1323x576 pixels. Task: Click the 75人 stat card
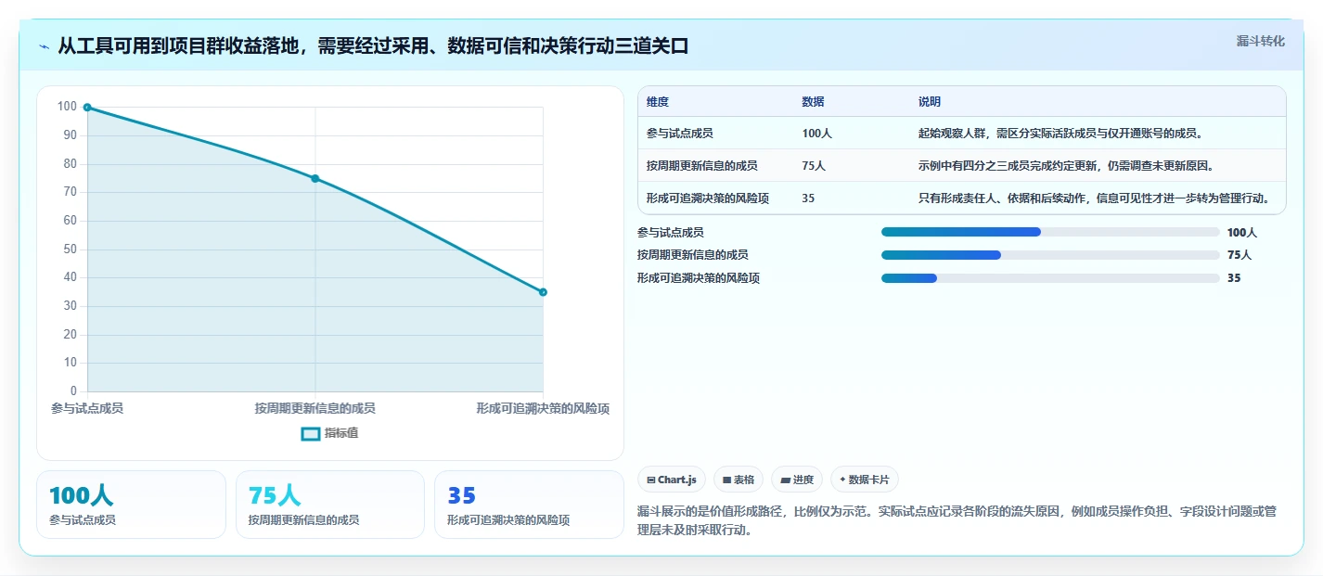[x=330, y=505]
